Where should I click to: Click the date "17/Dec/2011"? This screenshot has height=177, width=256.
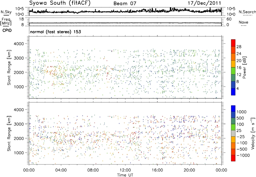204,3
